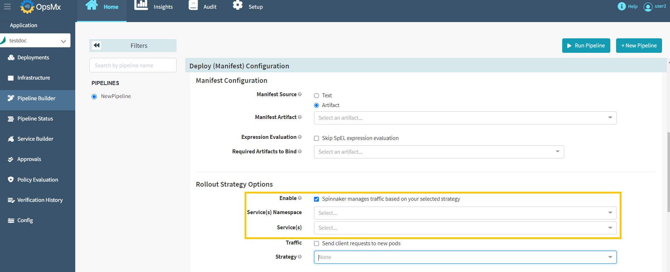Click the Strategy help icon
The image size is (670, 272).
pyautogui.click(x=300, y=257)
